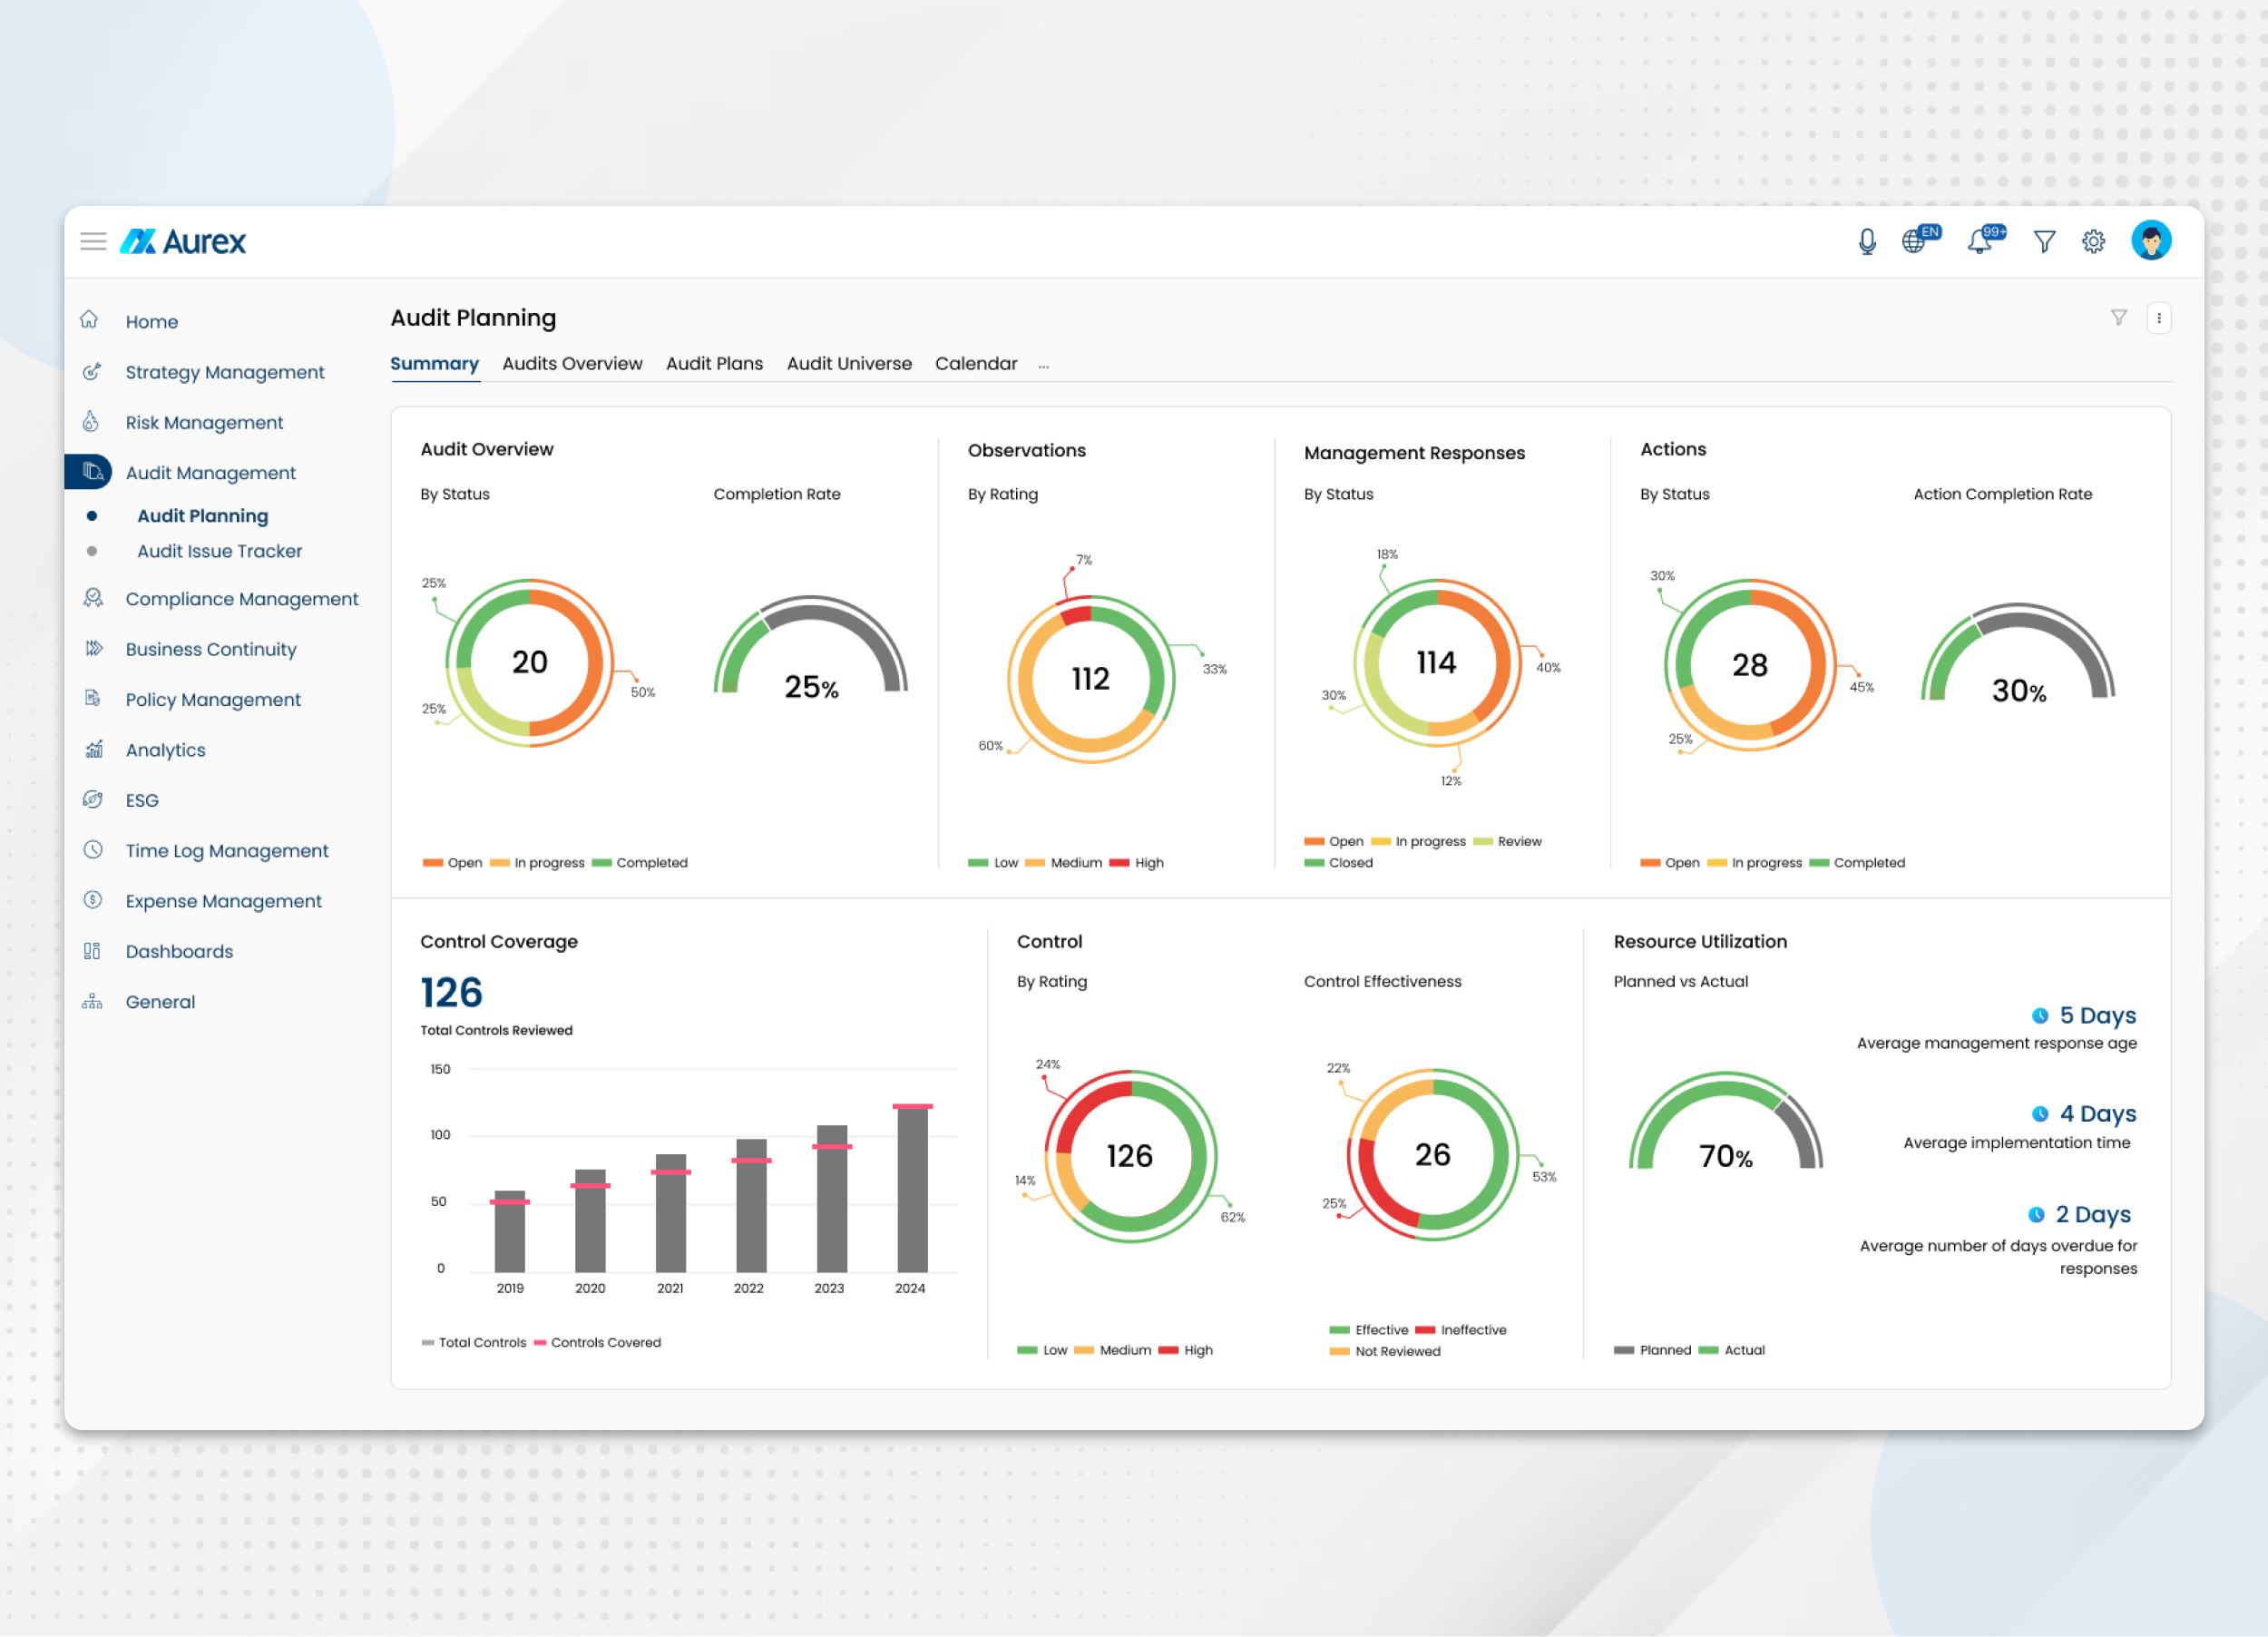Image resolution: width=2268 pixels, height=1637 pixels.
Task: Collapse the Audit Management sidebar section
Action: 210,472
